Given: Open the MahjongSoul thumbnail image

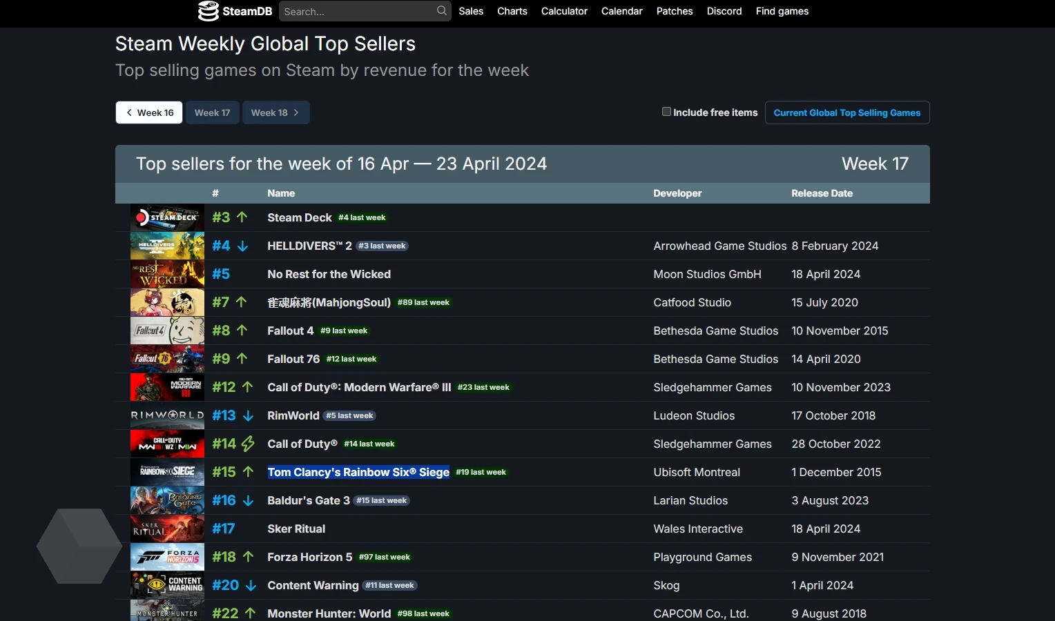Looking at the screenshot, I should [167, 302].
